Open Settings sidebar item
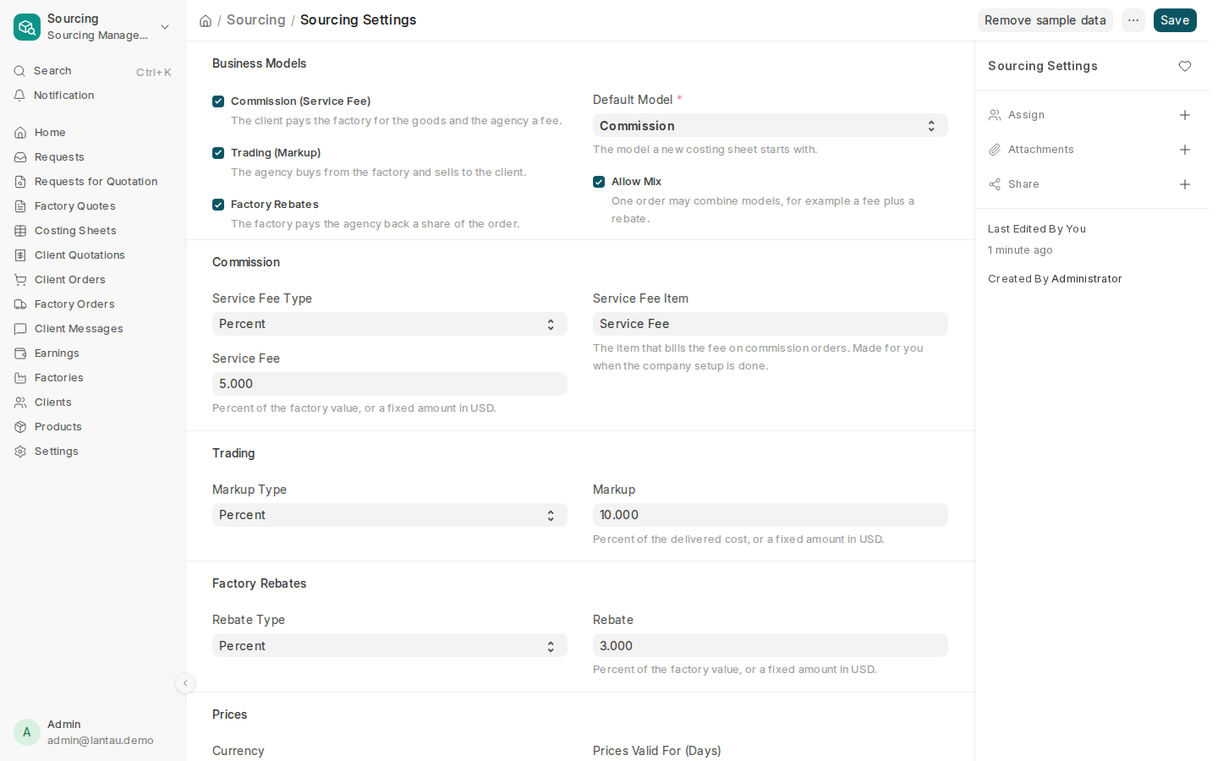 [x=93, y=452]
